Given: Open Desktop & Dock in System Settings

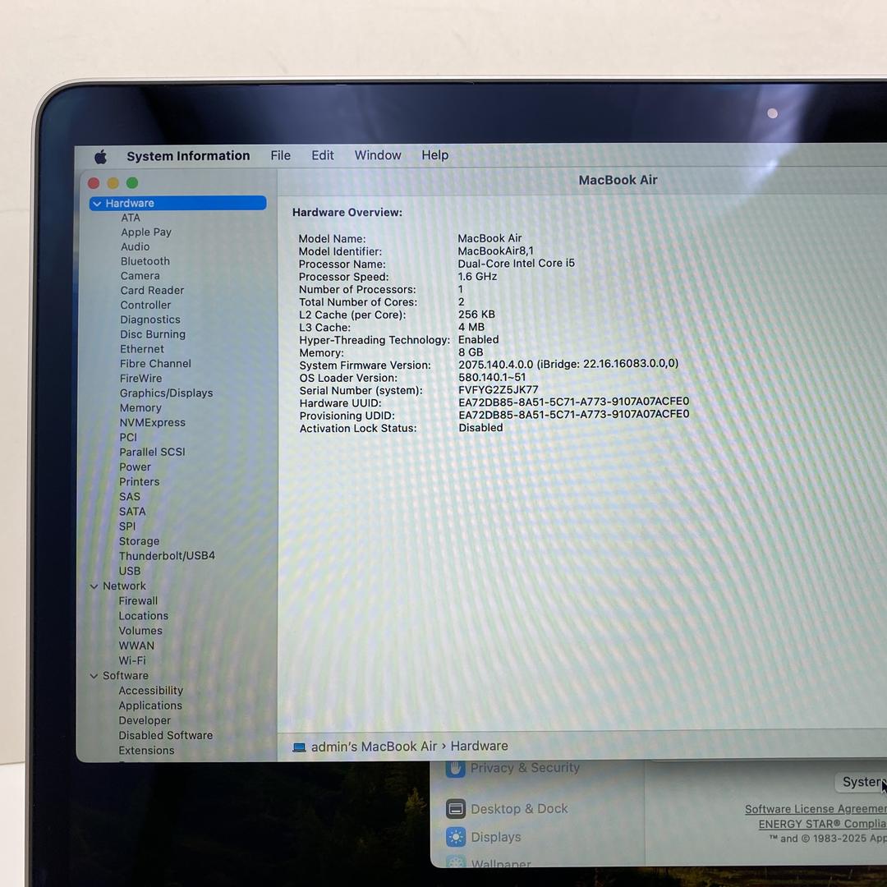Looking at the screenshot, I should click(x=506, y=809).
